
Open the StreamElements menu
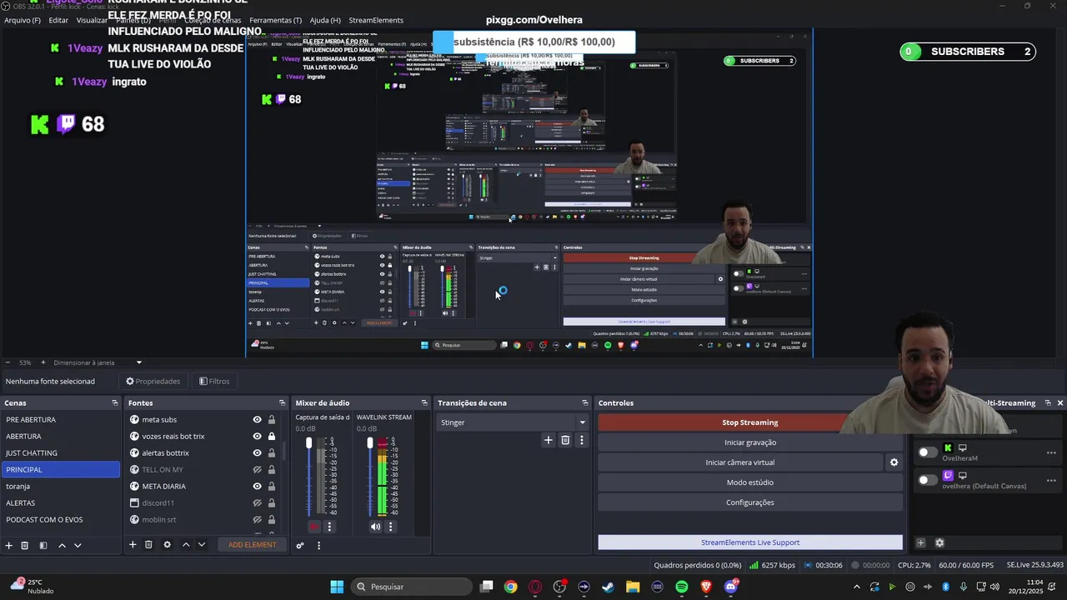pos(376,20)
